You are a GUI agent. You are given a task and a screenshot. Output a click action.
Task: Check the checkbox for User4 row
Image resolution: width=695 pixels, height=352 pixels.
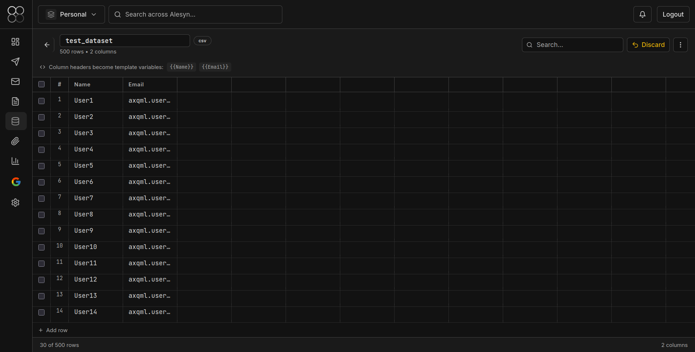coord(42,150)
